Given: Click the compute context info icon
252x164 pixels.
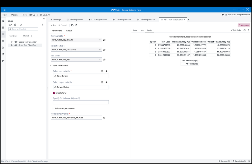Looking at the screenshot, I should coord(223,15).
